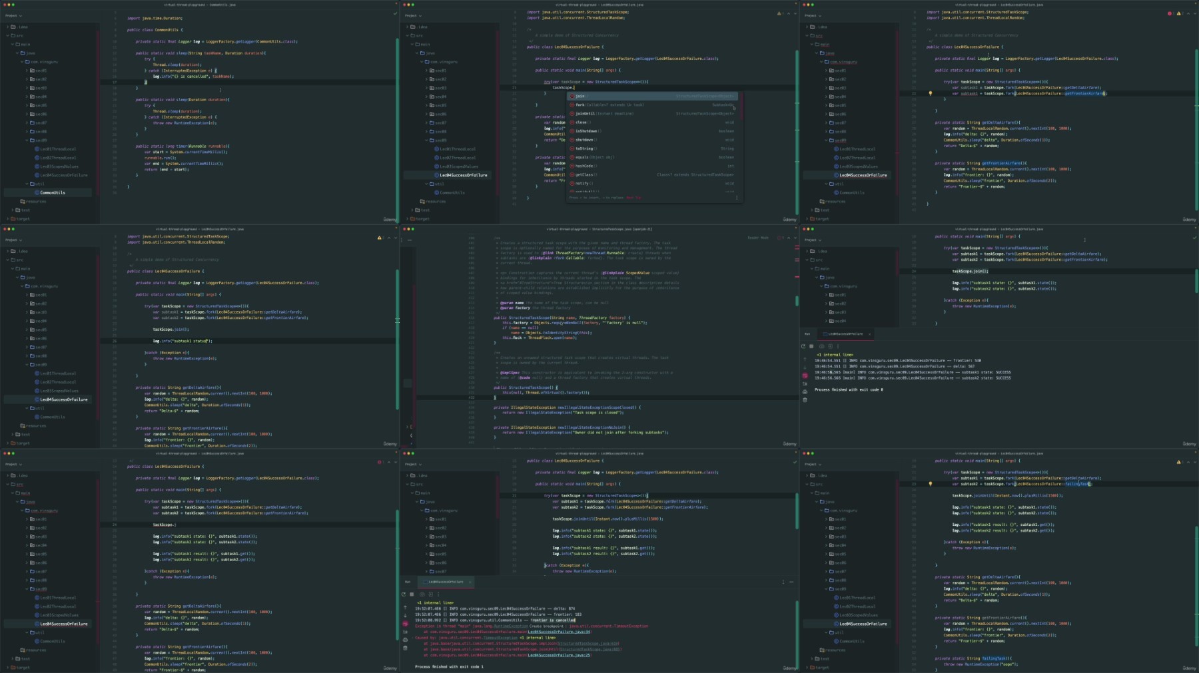Toggle soft-wrap in the exit code 0 console
Viewport: 1199px width, 673px height.
(x=805, y=376)
